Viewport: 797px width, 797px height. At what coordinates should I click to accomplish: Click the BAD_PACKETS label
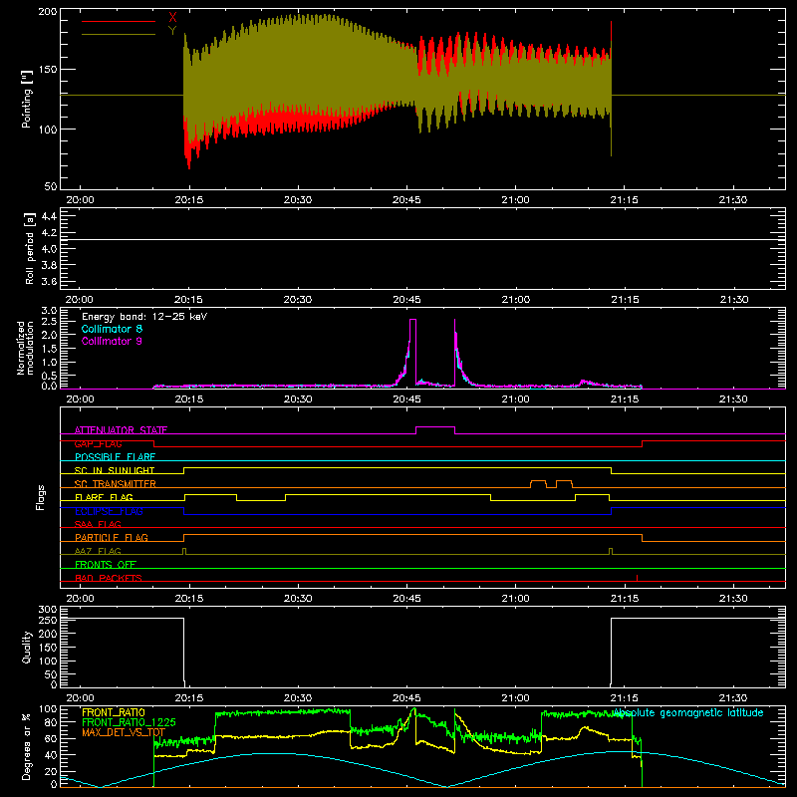109,578
